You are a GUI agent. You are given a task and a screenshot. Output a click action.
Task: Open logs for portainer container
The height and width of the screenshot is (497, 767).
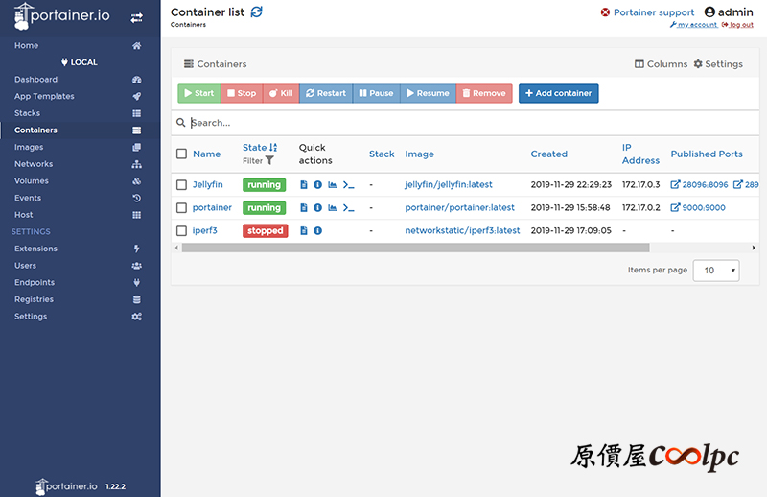pos(304,207)
